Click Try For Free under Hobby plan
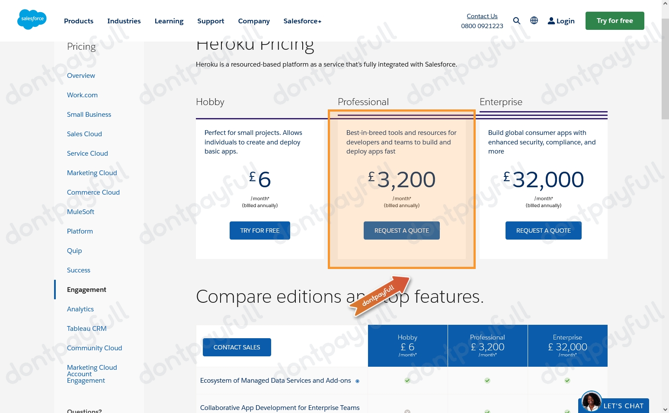 [260, 231]
